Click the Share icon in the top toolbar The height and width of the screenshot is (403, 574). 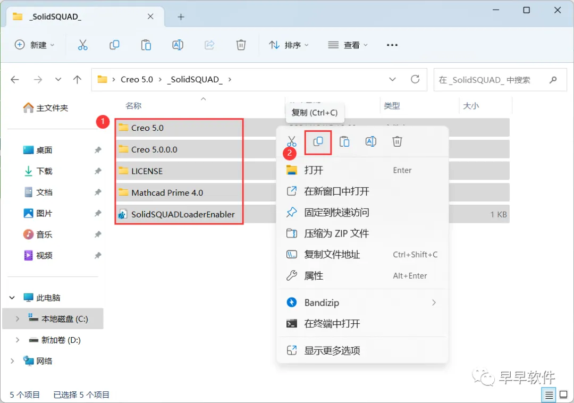pyautogui.click(x=209, y=45)
